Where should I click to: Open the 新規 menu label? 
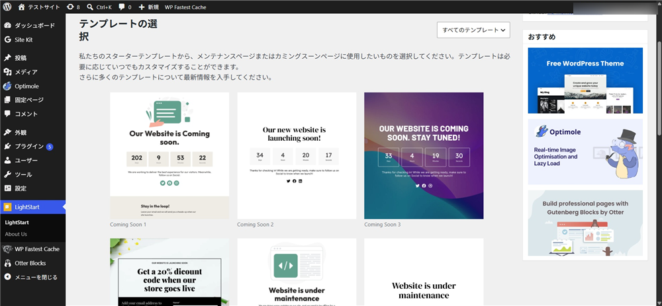(154, 7)
